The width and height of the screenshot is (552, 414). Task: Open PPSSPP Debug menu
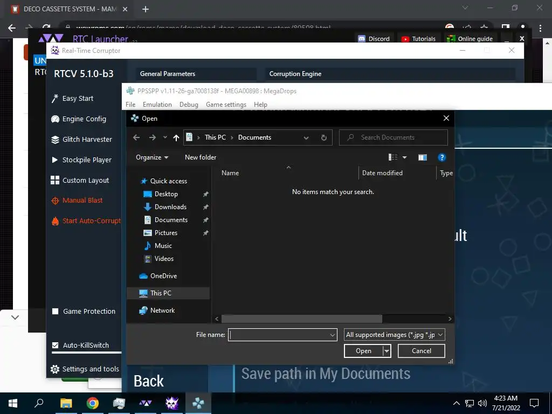[x=189, y=105]
